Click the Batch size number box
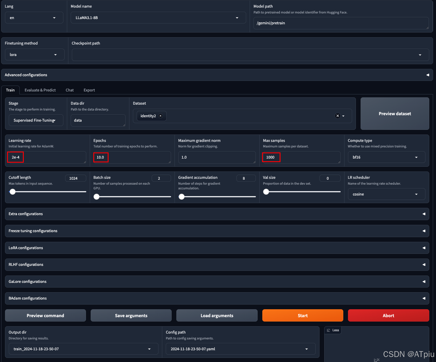436x362 pixels. pyautogui.click(x=161, y=178)
